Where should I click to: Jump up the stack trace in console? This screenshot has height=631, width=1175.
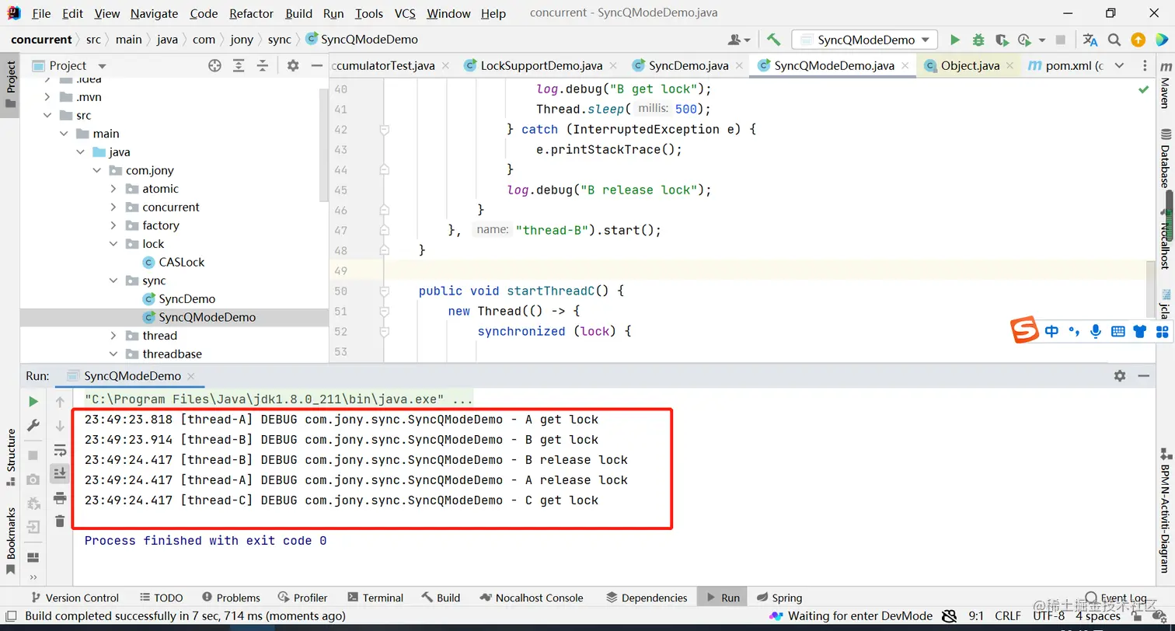point(60,402)
